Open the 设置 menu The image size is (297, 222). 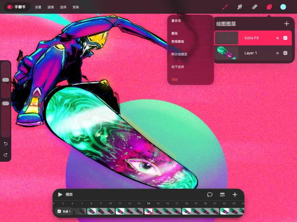[38, 7]
